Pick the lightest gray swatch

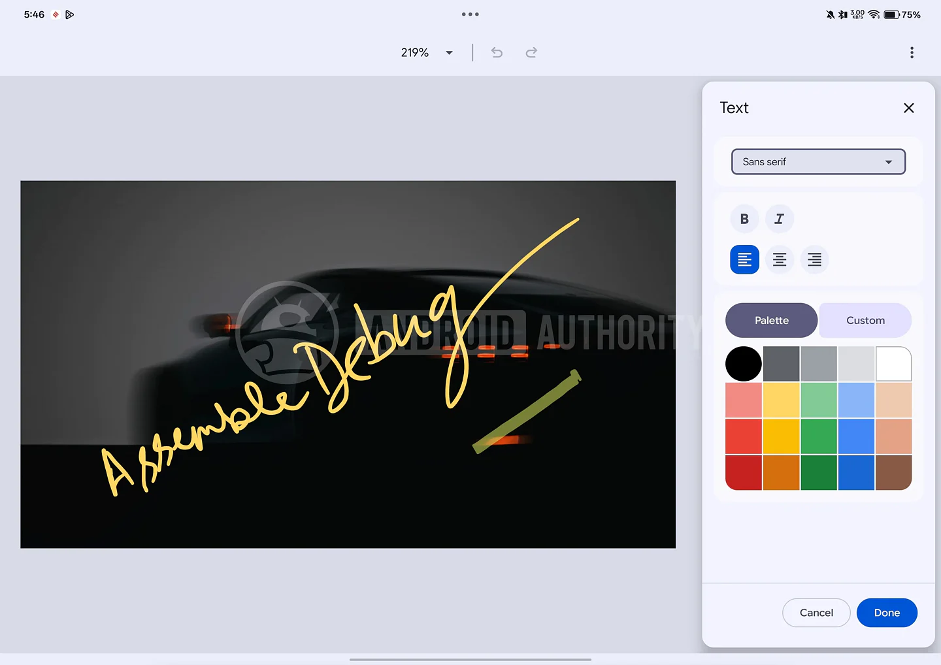856,364
